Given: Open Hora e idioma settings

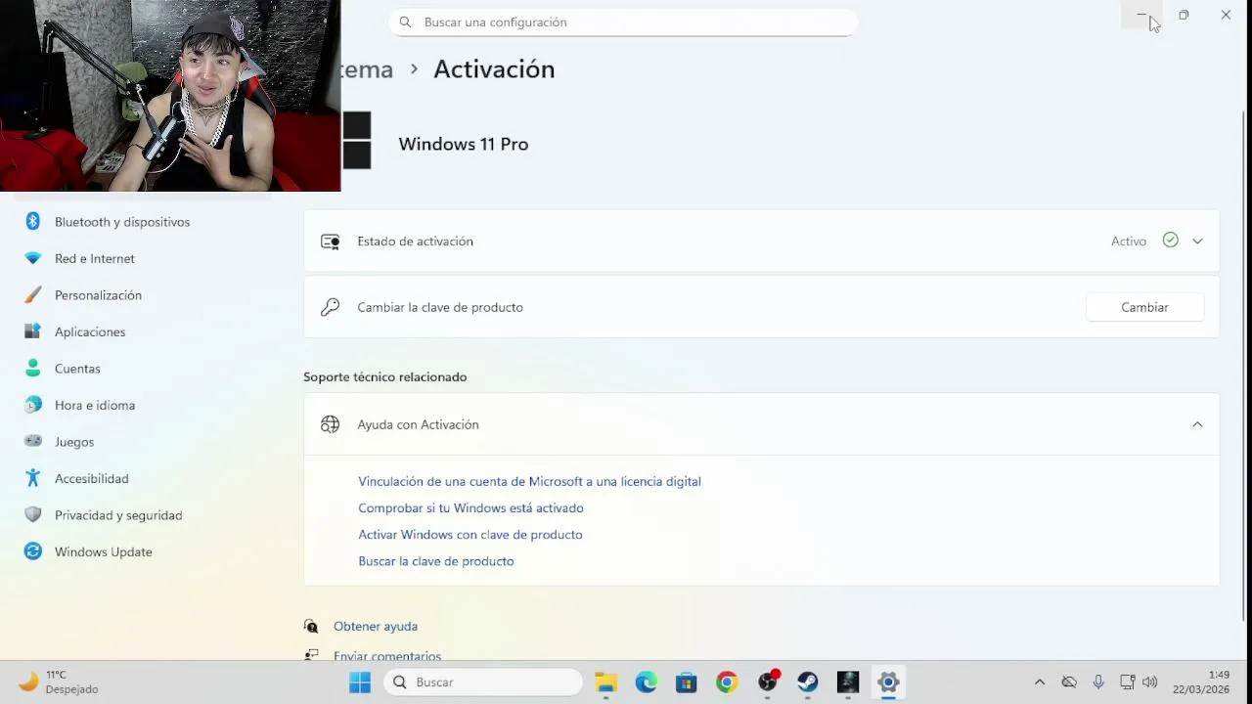Looking at the screenshot, I should point(95,405).
